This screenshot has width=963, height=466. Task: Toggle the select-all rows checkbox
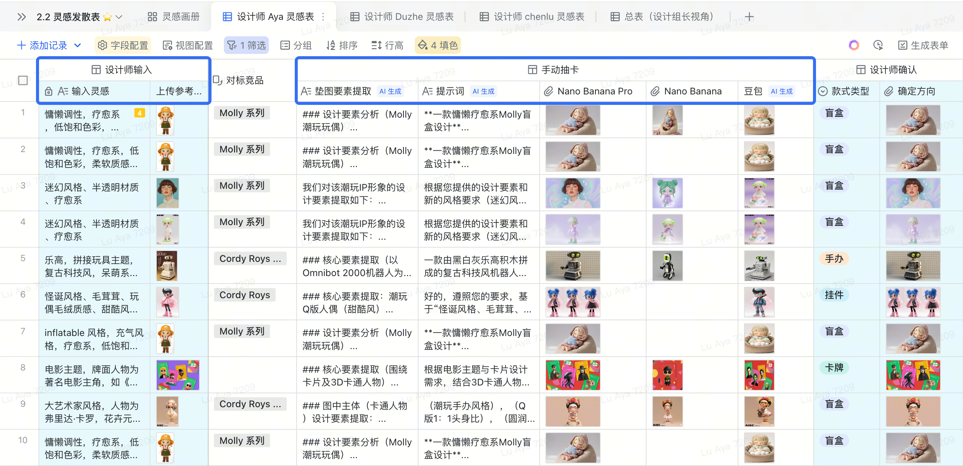23,80
